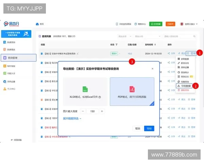Select the PDF format card

132,92
